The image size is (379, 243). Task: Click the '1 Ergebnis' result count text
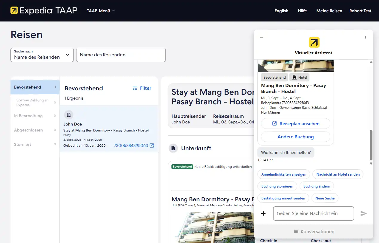click(74, 98)
